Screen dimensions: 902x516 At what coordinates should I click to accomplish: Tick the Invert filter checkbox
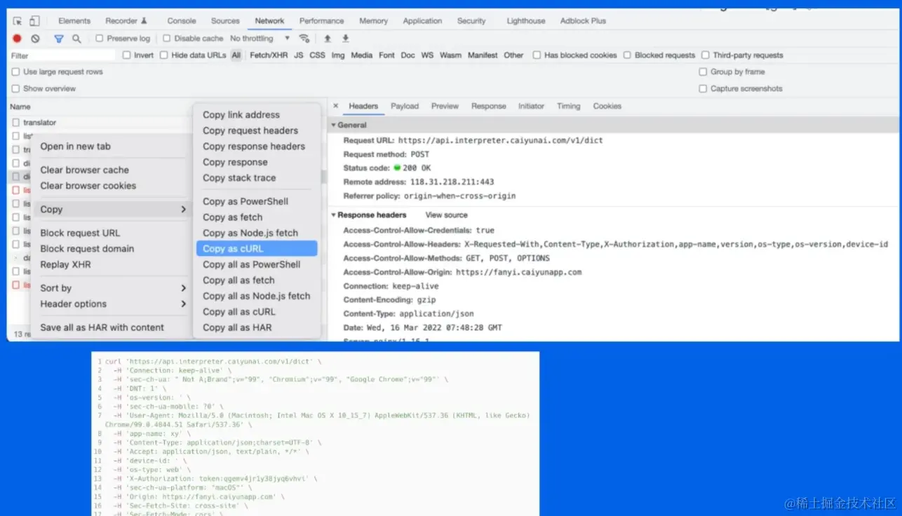click(127, 55)
